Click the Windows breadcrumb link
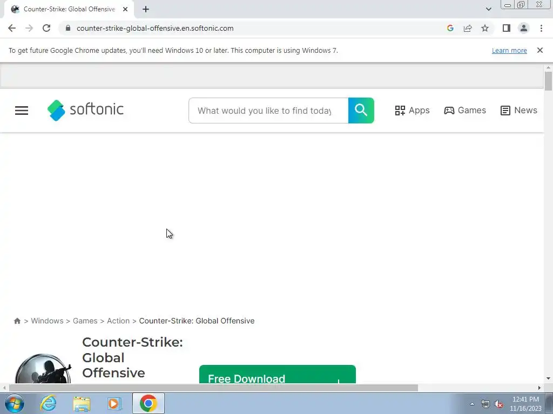Viewport: 553px width, 414px height. 48,321
